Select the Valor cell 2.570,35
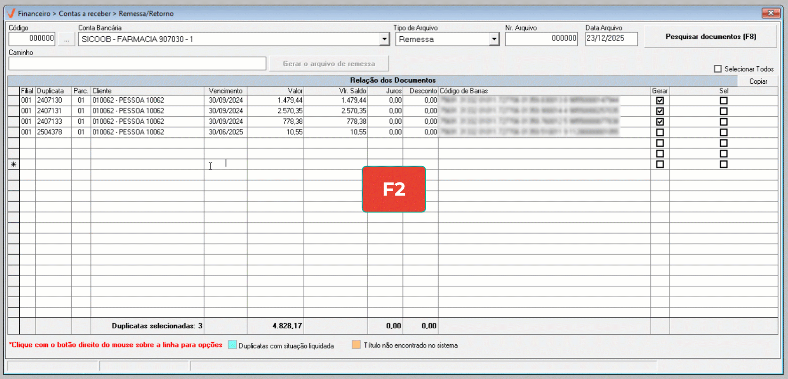The width and height of the screenshot is (788, 379). pos(275,111)
